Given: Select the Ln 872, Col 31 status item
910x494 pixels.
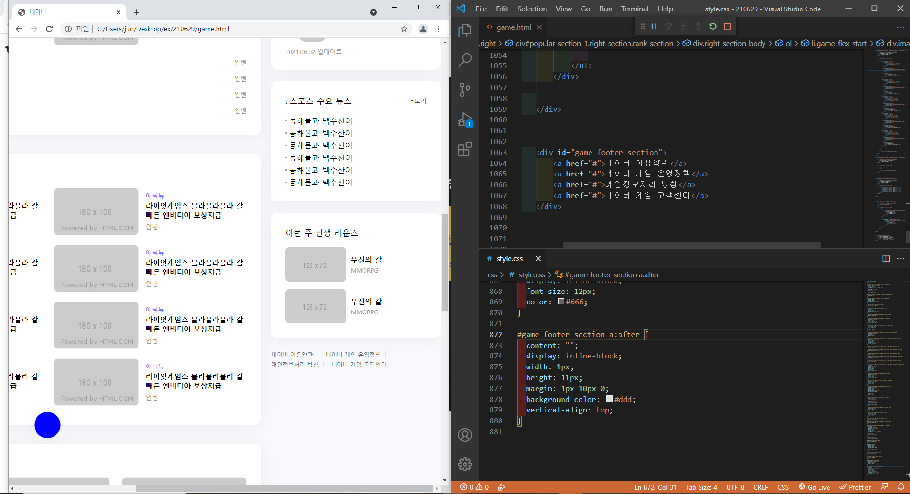Looking at the screenshot, I should tap(655, 487).
